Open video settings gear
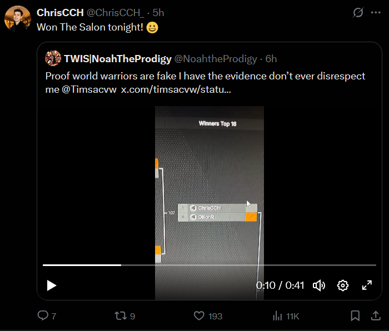 click(343, 285)
